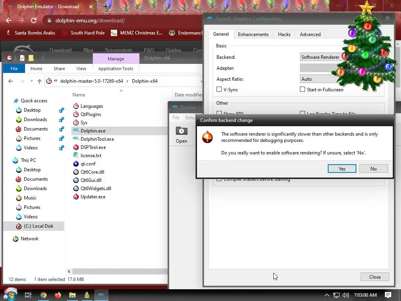Open the Windows Start button
Screen dimensions: 401x301
pos(10,295)
